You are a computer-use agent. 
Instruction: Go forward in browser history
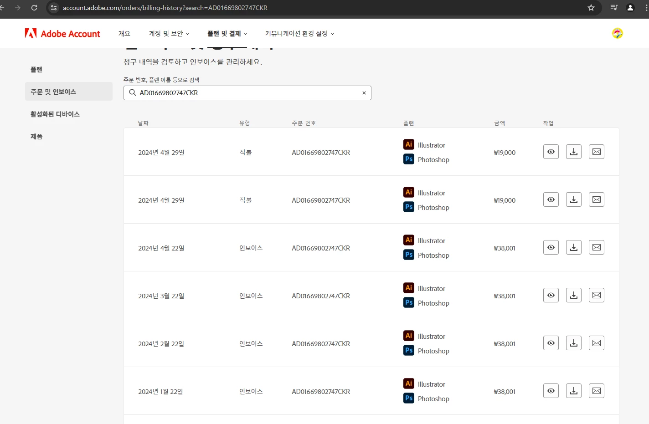click(x=18, y=8)
